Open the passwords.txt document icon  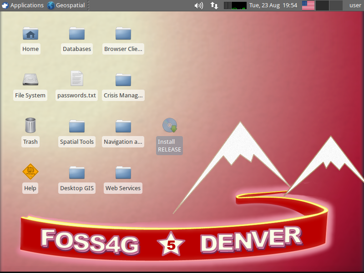[77, 78]
